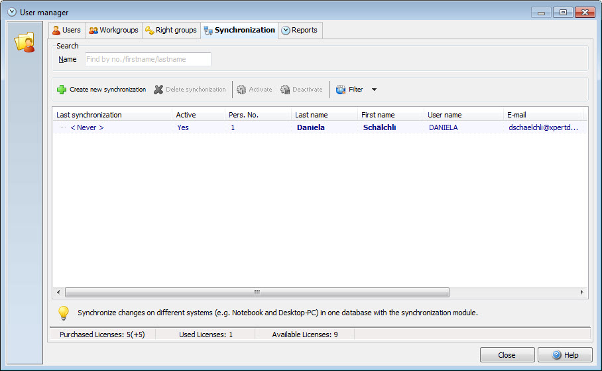Open the Right groups tab
The image size is (602, 371).
click(171, 30)
